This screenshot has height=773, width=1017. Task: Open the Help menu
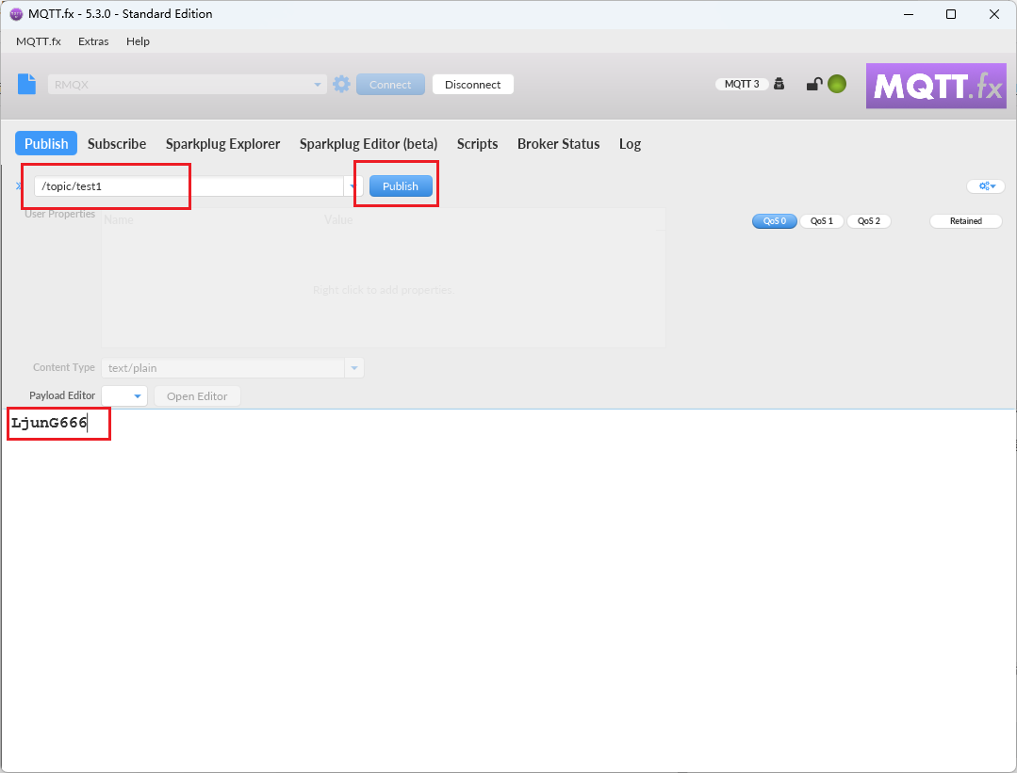tap(138, 41)
